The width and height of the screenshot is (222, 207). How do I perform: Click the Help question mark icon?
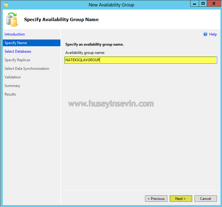click(205, 34)
